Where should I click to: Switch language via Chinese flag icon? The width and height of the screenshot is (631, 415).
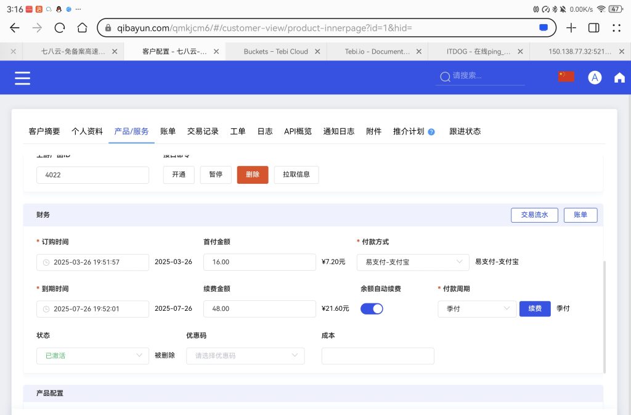(566, 76)
